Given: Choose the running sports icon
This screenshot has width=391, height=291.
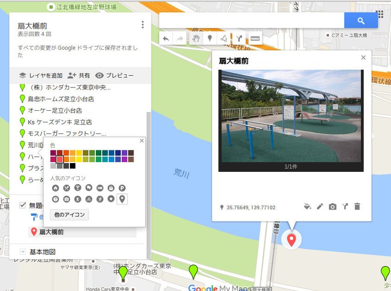Looking at the screenshot, I should pyautogui.click(x=100, y=199).
